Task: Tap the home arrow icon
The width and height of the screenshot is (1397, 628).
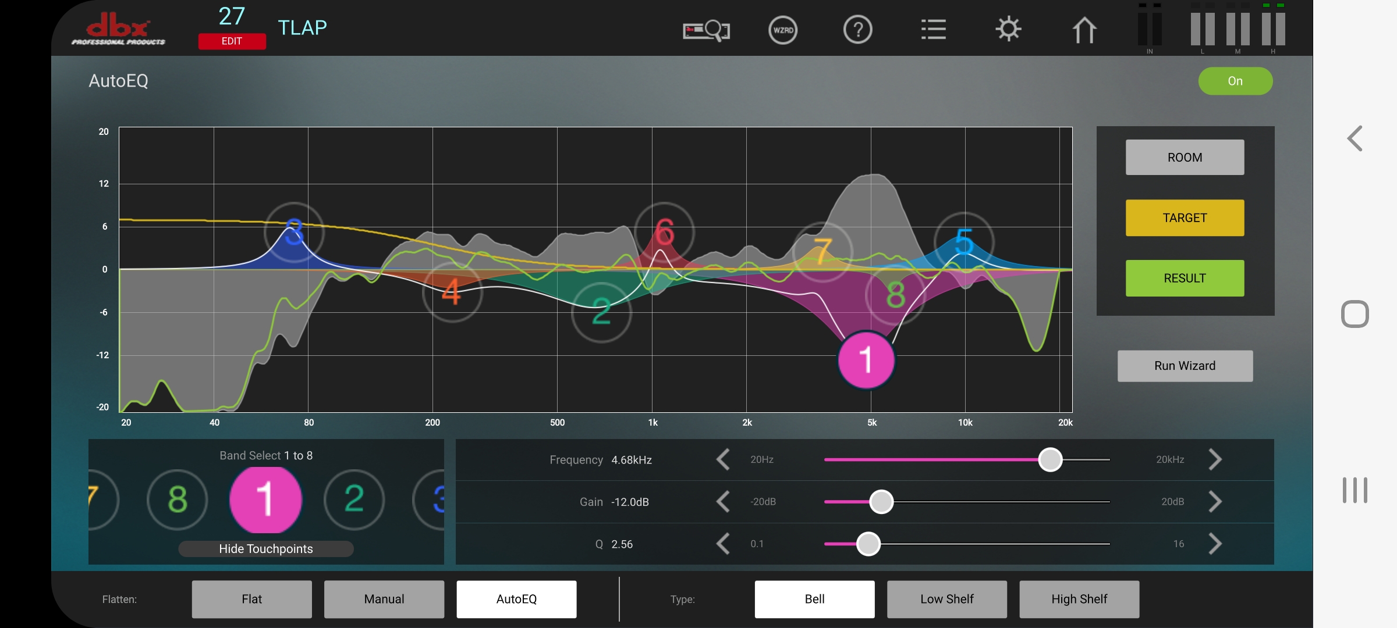Action: pyautogui.click(x=1084, y=30)
